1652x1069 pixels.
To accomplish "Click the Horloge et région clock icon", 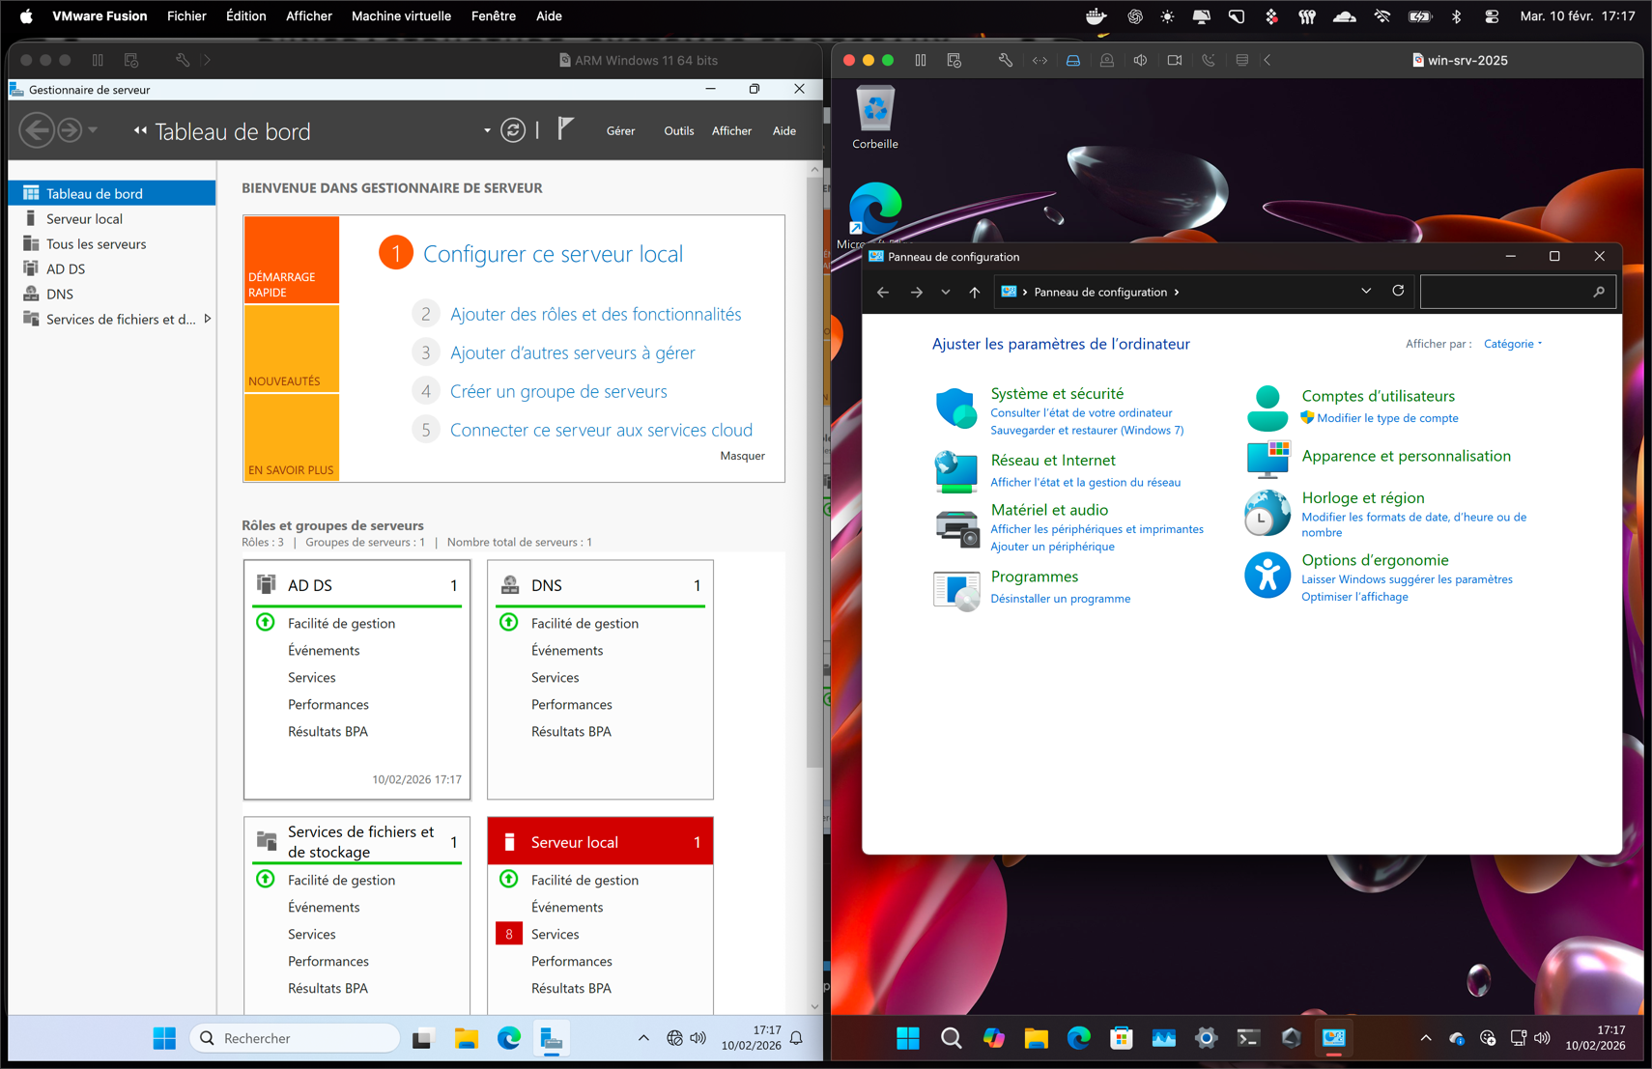I will (x=1267, y=513).
